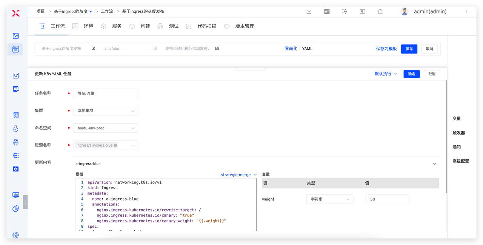Click the download icon in the top bar
The image size is (483, 245).
coord(309,12)
